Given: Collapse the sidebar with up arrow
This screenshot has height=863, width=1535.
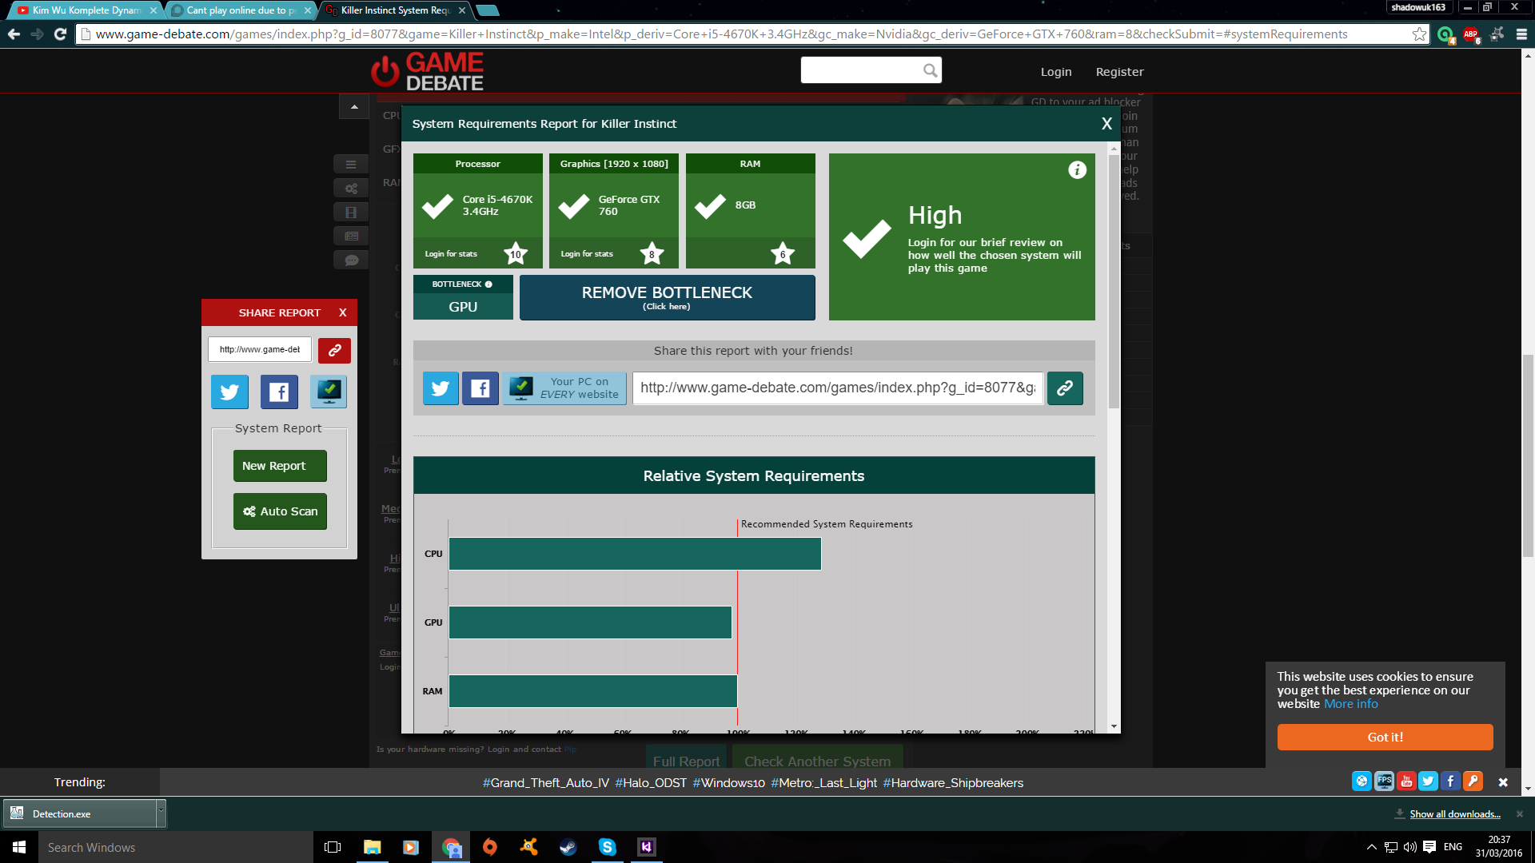Looking at the screenshot, I should pos(354,106).
